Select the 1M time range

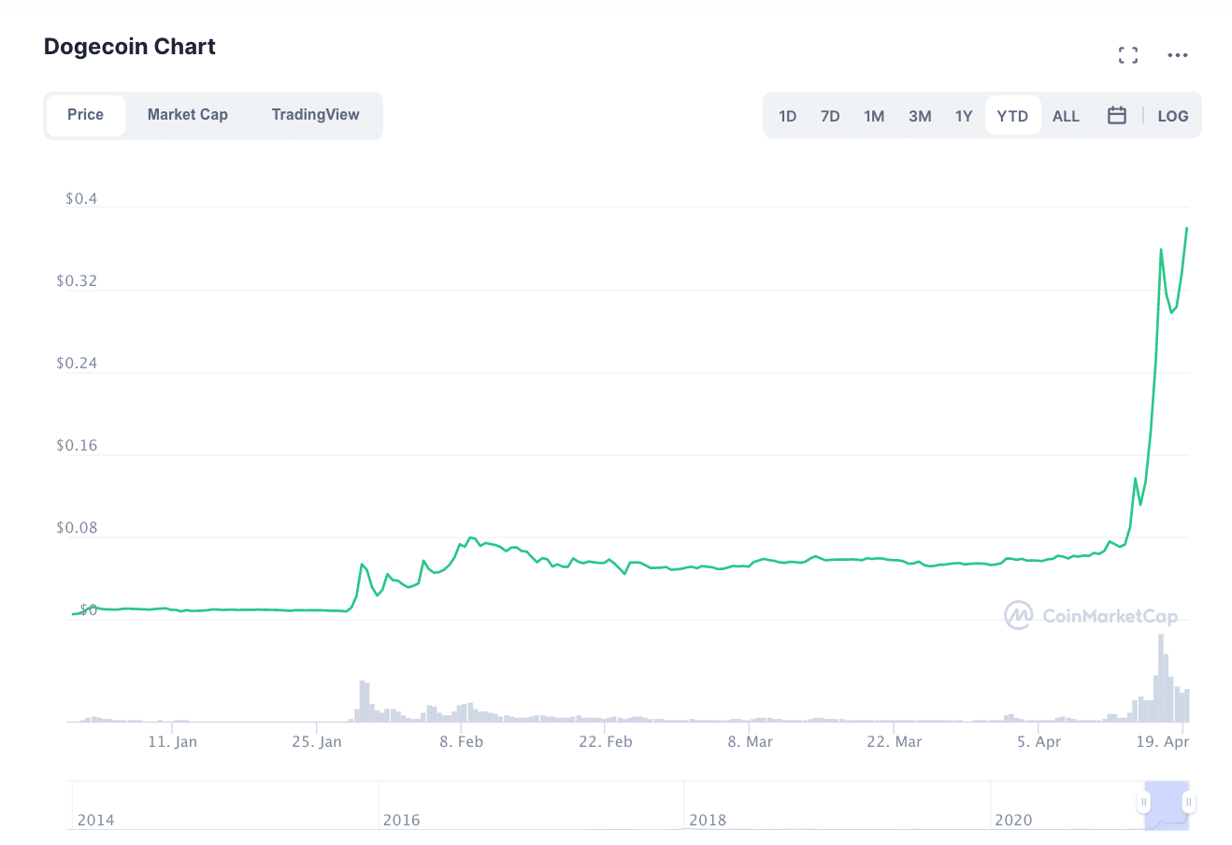(874, 116)
